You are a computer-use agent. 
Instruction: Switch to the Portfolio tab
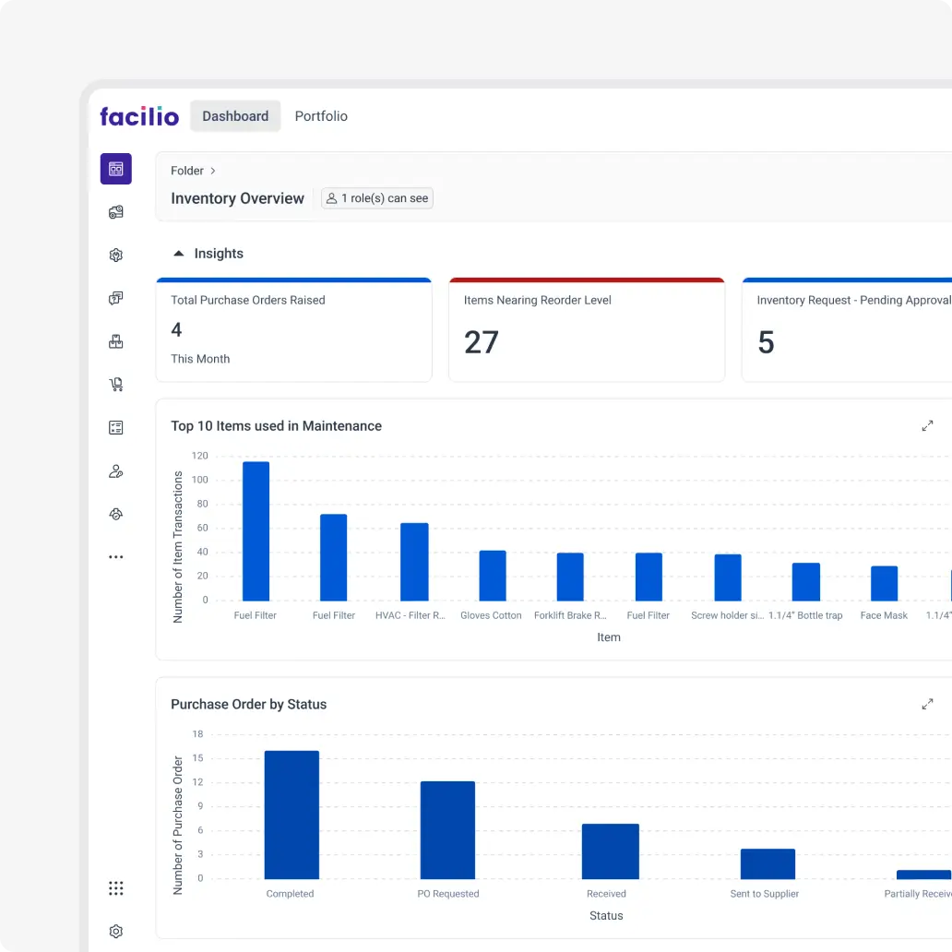321,116
